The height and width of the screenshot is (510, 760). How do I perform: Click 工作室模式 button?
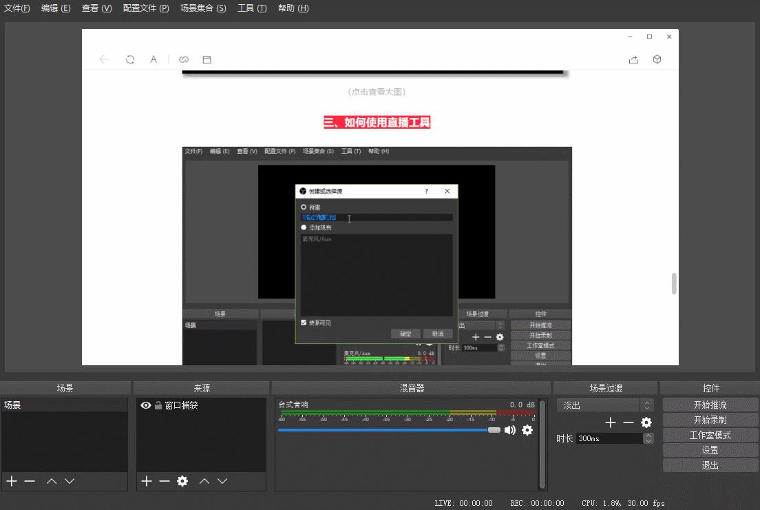(x=710, y=435)
